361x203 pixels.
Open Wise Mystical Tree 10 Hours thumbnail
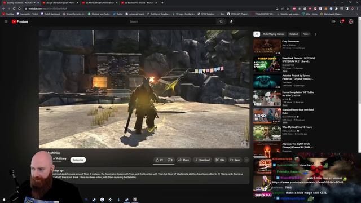click(x=267, y=133)
